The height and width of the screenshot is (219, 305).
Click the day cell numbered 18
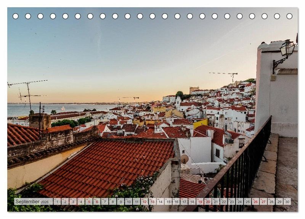tap(192, 201)
